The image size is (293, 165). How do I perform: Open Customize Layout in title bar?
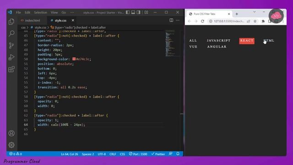(146, 12)
